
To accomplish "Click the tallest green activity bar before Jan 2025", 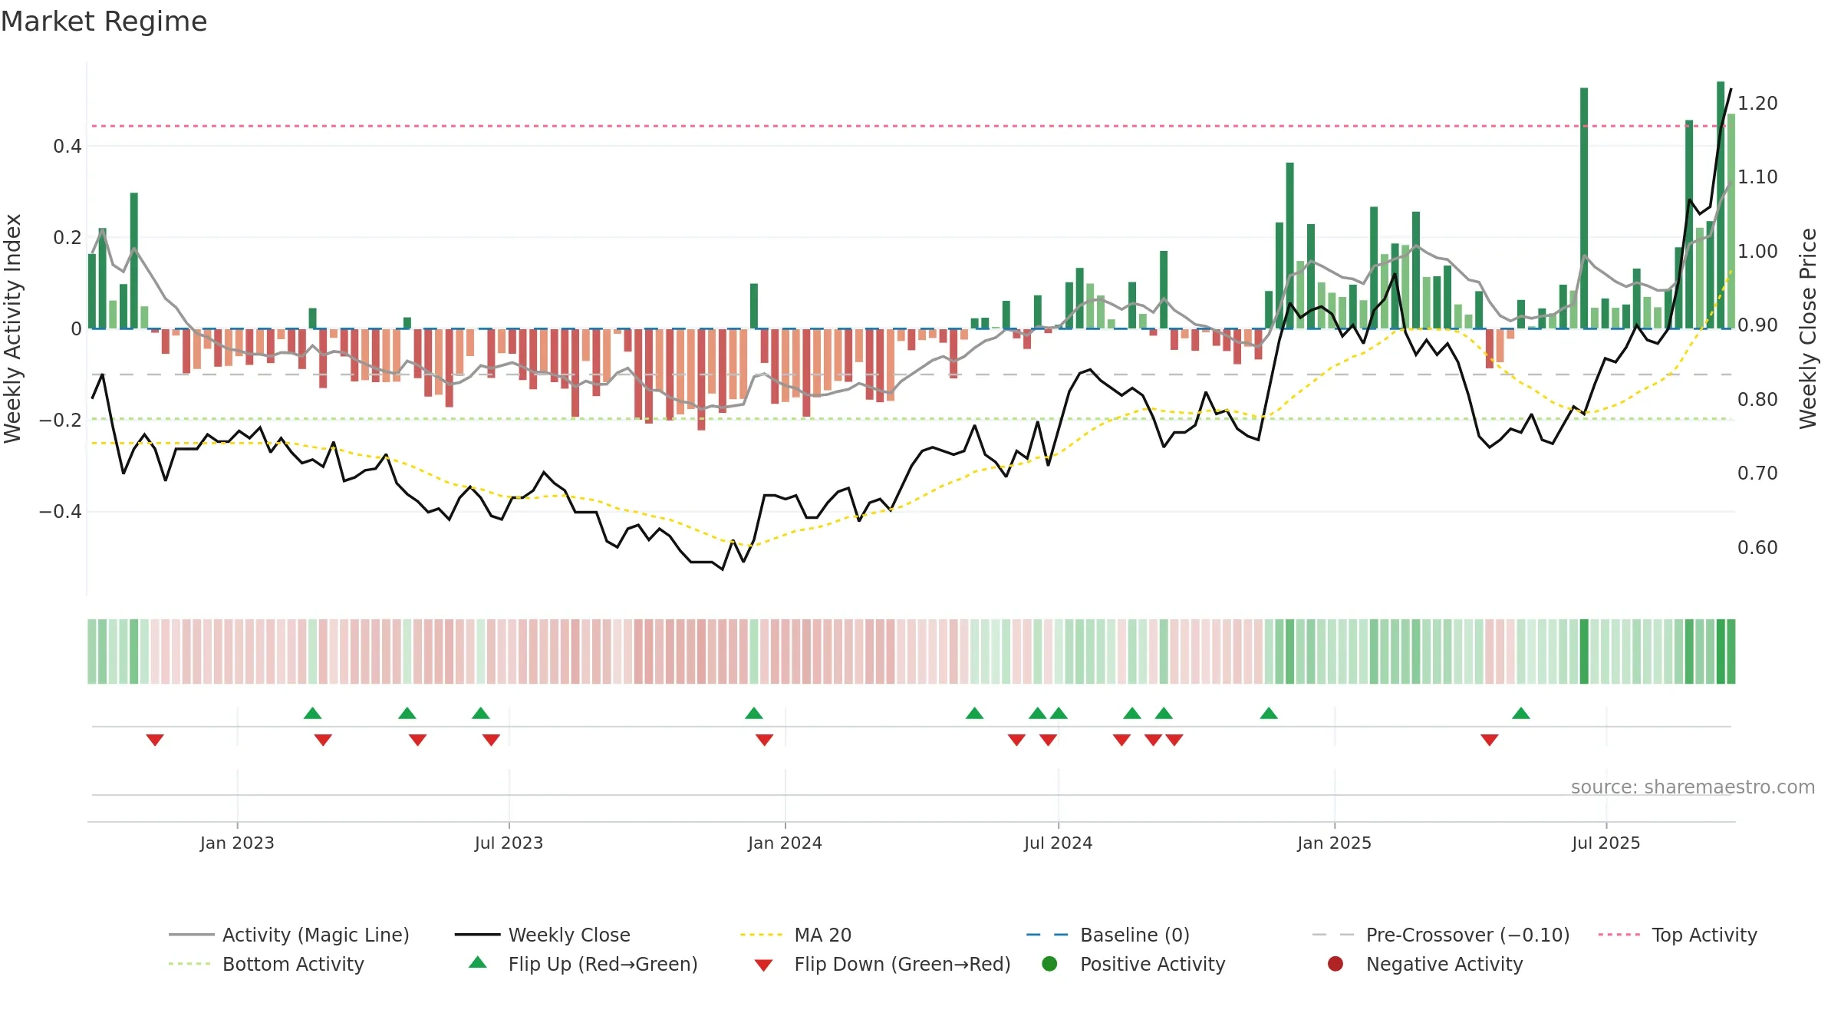I will coord(1290,246).
